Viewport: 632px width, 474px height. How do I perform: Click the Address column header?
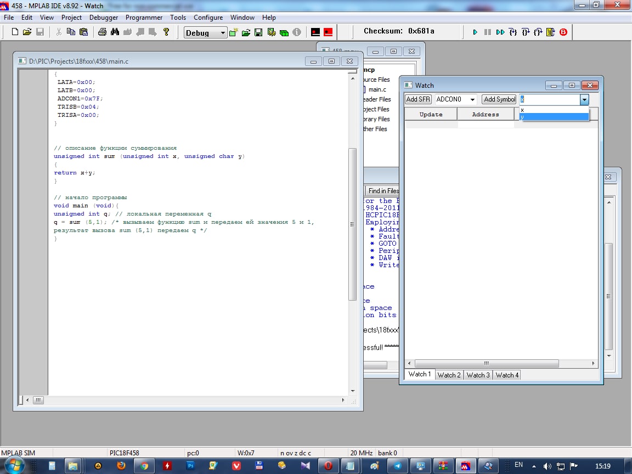[x=486, y=115]
